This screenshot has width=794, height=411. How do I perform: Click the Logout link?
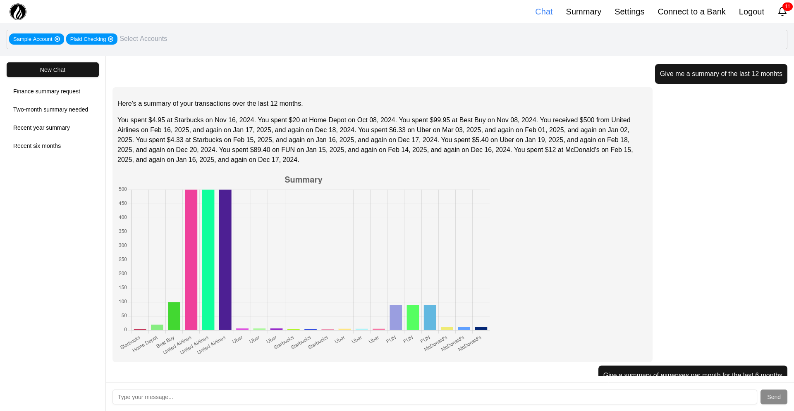pos(751,12)
